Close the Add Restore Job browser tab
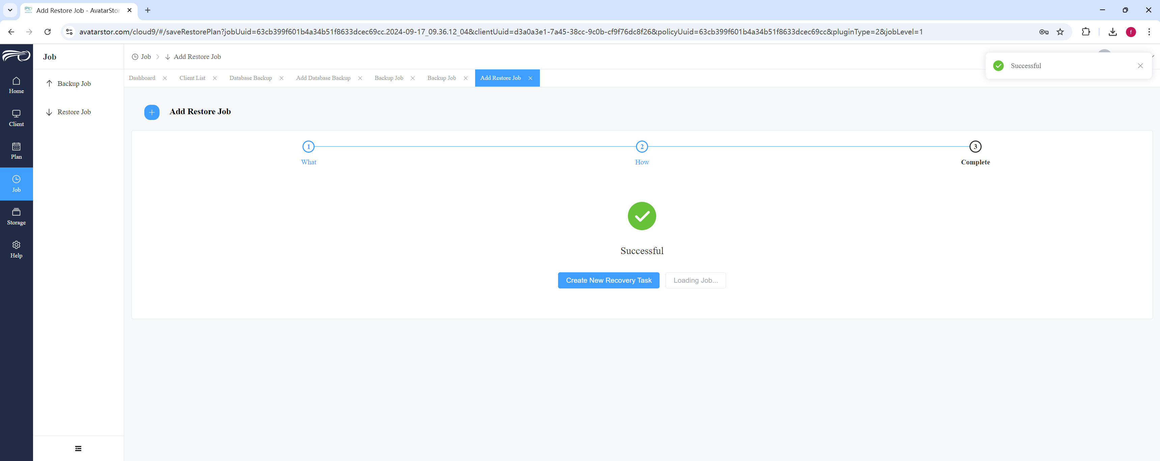 (129, 10)
